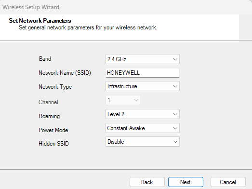Screen dimensions: 252x189
Task: Open the Hidden SSID dropdown showing Disable
Action: (143, 142)
